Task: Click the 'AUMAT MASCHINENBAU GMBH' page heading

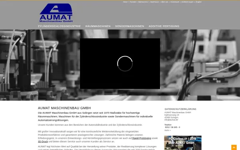Action: coord(64,108)
